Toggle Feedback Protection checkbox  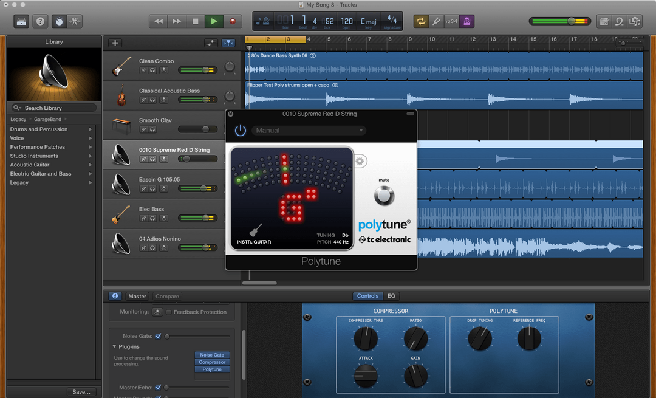click(x=169, y=312)
